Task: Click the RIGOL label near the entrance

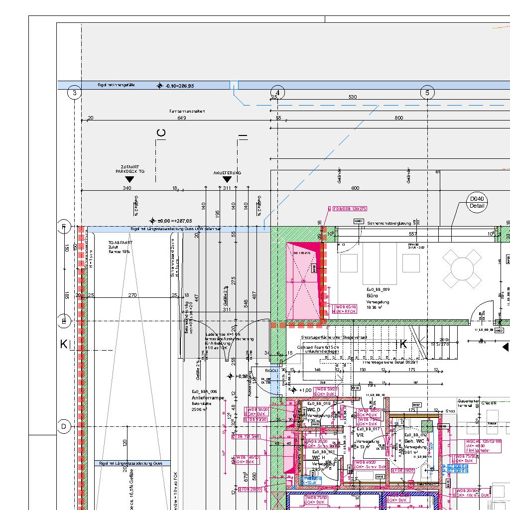Action: tap(271, 371)
